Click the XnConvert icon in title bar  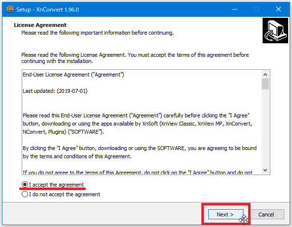tap(9, 9)
